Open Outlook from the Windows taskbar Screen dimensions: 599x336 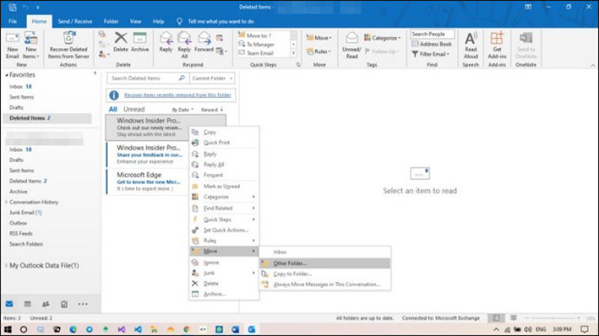click(251, 329)
